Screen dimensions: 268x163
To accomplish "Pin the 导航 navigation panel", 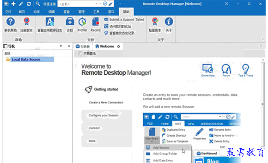I will (x=61, y=46).
